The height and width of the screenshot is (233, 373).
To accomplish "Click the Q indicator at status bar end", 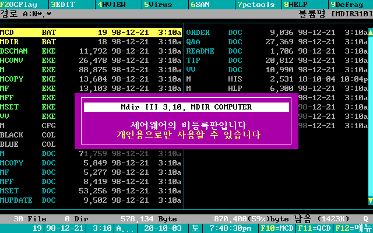I will click(x=365, y=219).
